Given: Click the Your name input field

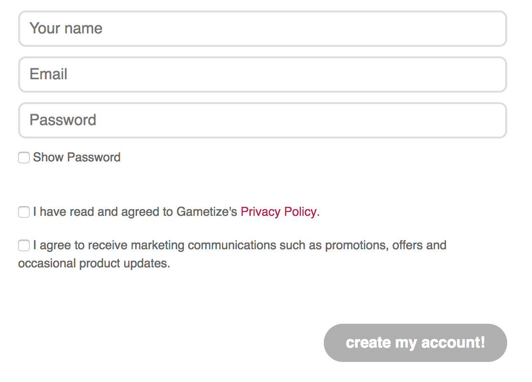Looking at the screenshot, I should click(262, 29).
